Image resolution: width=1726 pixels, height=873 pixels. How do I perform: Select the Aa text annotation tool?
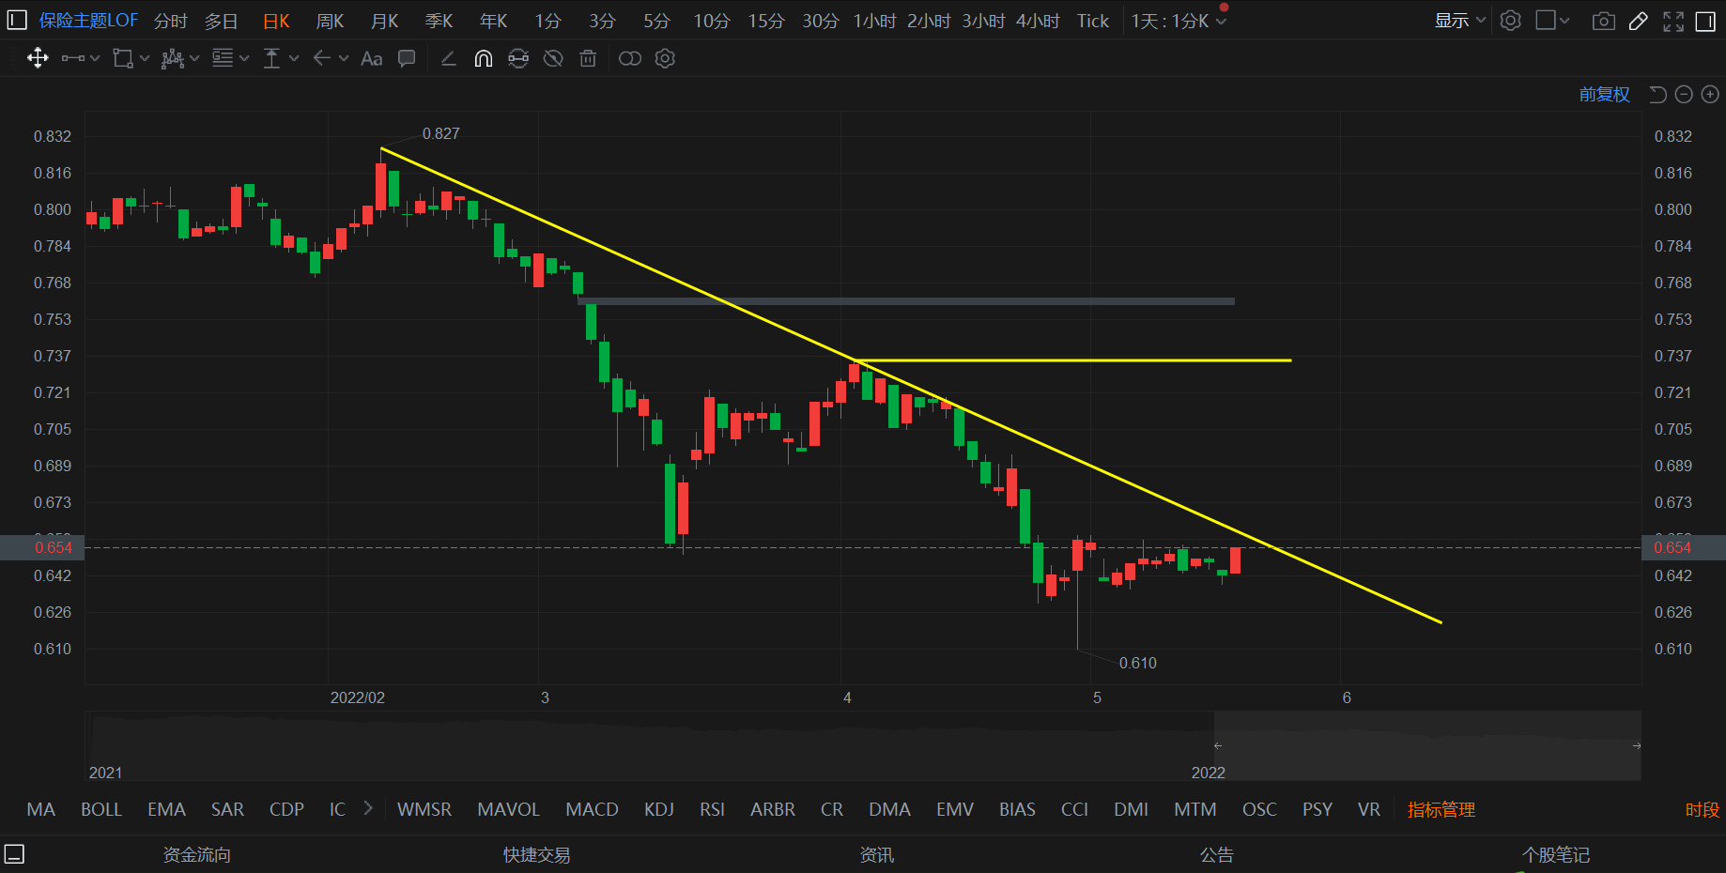tap(372, 58)
